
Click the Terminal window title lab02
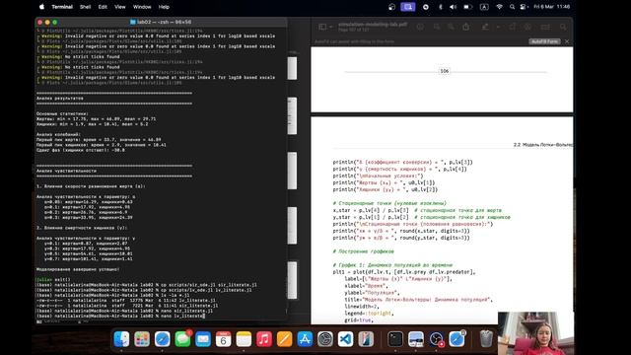point(161,22)
